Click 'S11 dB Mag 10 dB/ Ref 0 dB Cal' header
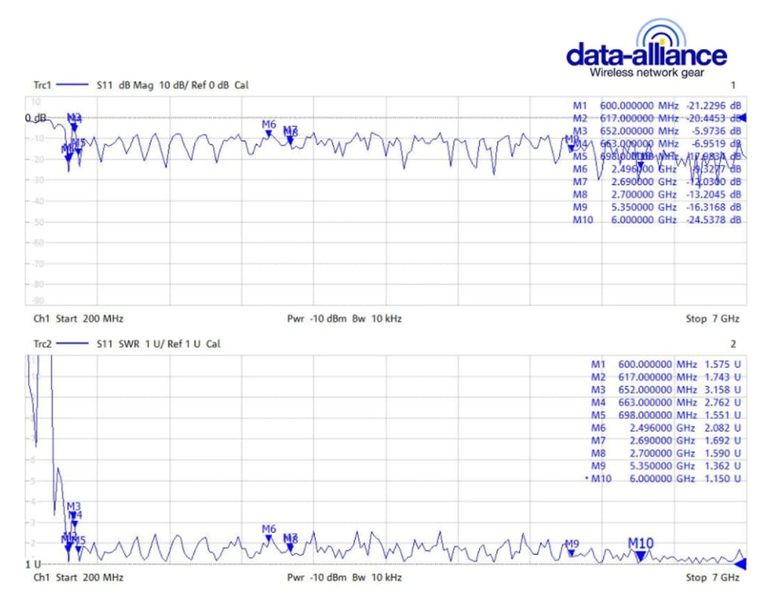 172,85
